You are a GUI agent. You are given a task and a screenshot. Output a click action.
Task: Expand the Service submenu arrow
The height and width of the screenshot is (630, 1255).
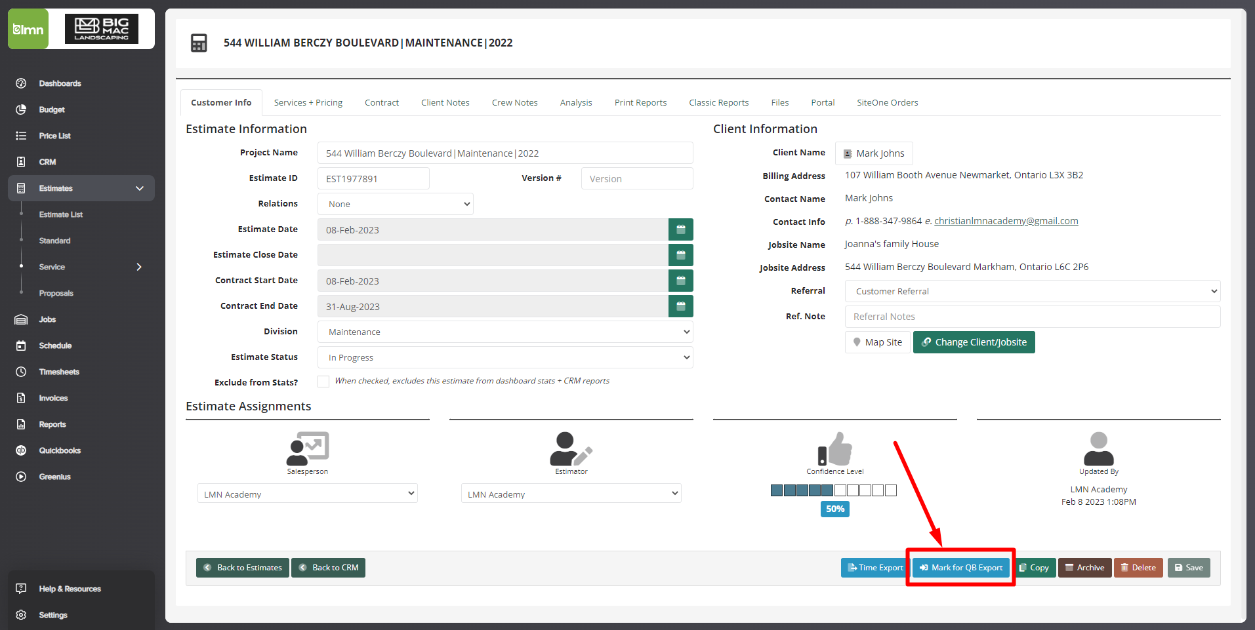pyautogui.click(x=139, y=267)
